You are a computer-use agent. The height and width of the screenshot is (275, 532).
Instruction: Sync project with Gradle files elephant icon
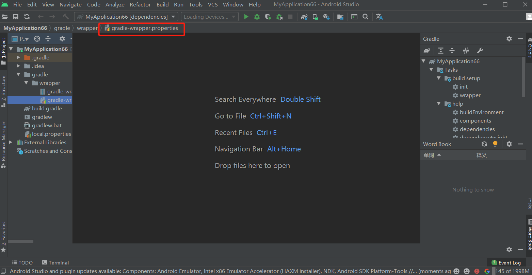tap(304, 17)
